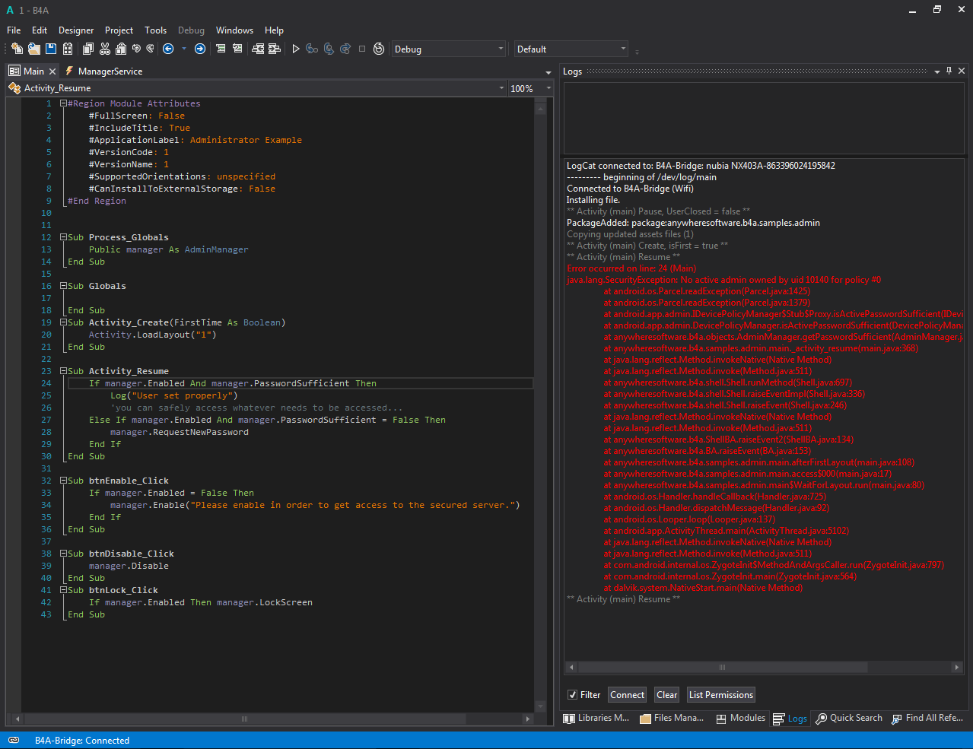Click the Save icon in toolbar
The width and height of the screenshot is (973, 749).
click(51, 49)
